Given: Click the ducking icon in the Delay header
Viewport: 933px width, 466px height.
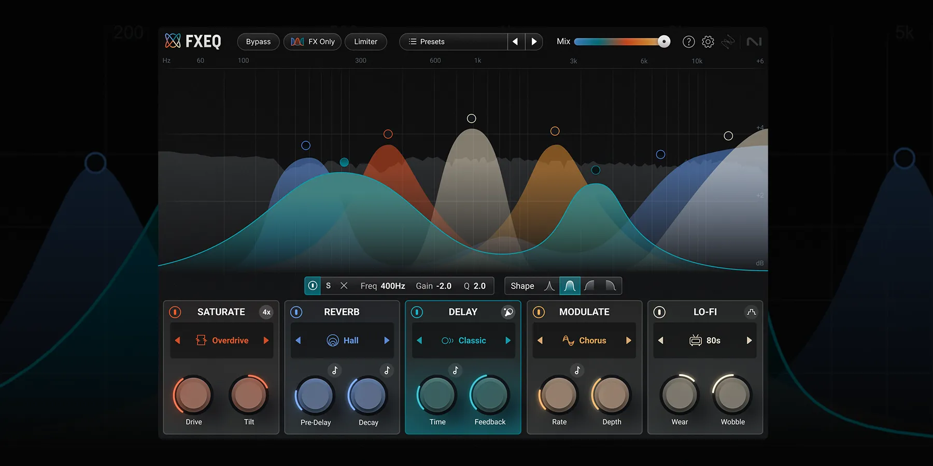Looking at the screenshot, I should (507, 312).
